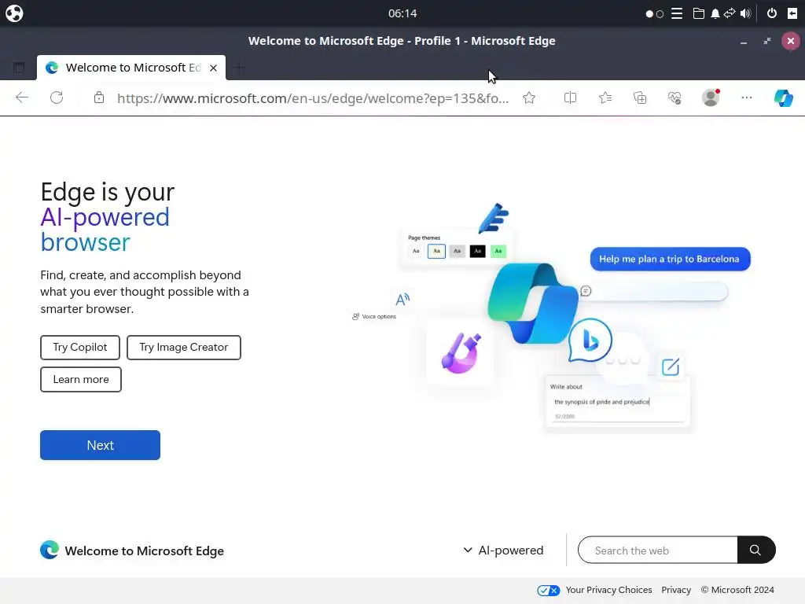Click the power icon in top panel
This screenshot has width=805, height=604.
point(772,13)
